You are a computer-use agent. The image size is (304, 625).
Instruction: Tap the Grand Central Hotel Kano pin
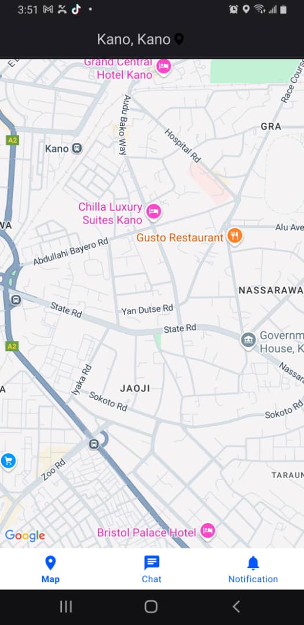click(x=163, y=66)
